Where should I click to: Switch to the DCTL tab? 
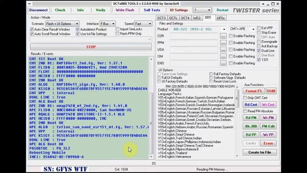[x=173, y=18]
